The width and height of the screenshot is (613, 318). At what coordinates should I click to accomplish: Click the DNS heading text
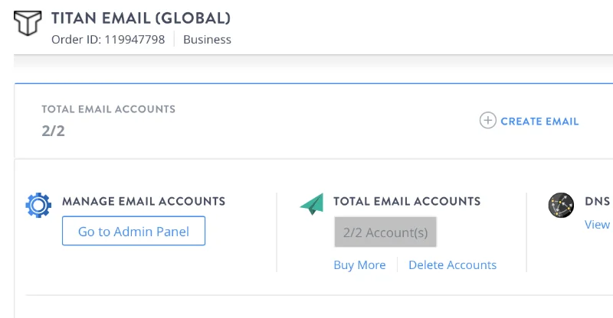click(598, 201)
